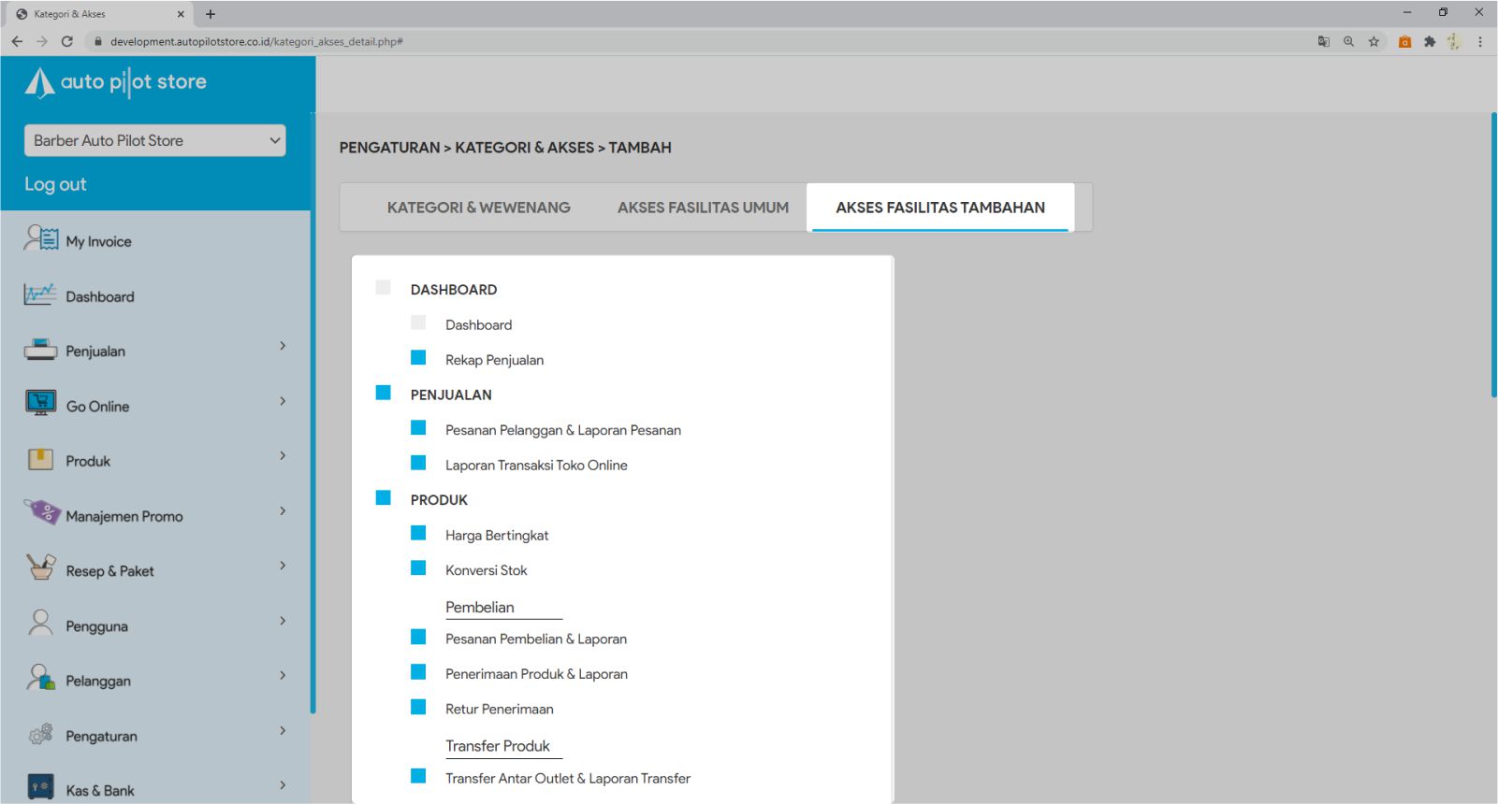Click the browser address bar URL

(256, 41)
